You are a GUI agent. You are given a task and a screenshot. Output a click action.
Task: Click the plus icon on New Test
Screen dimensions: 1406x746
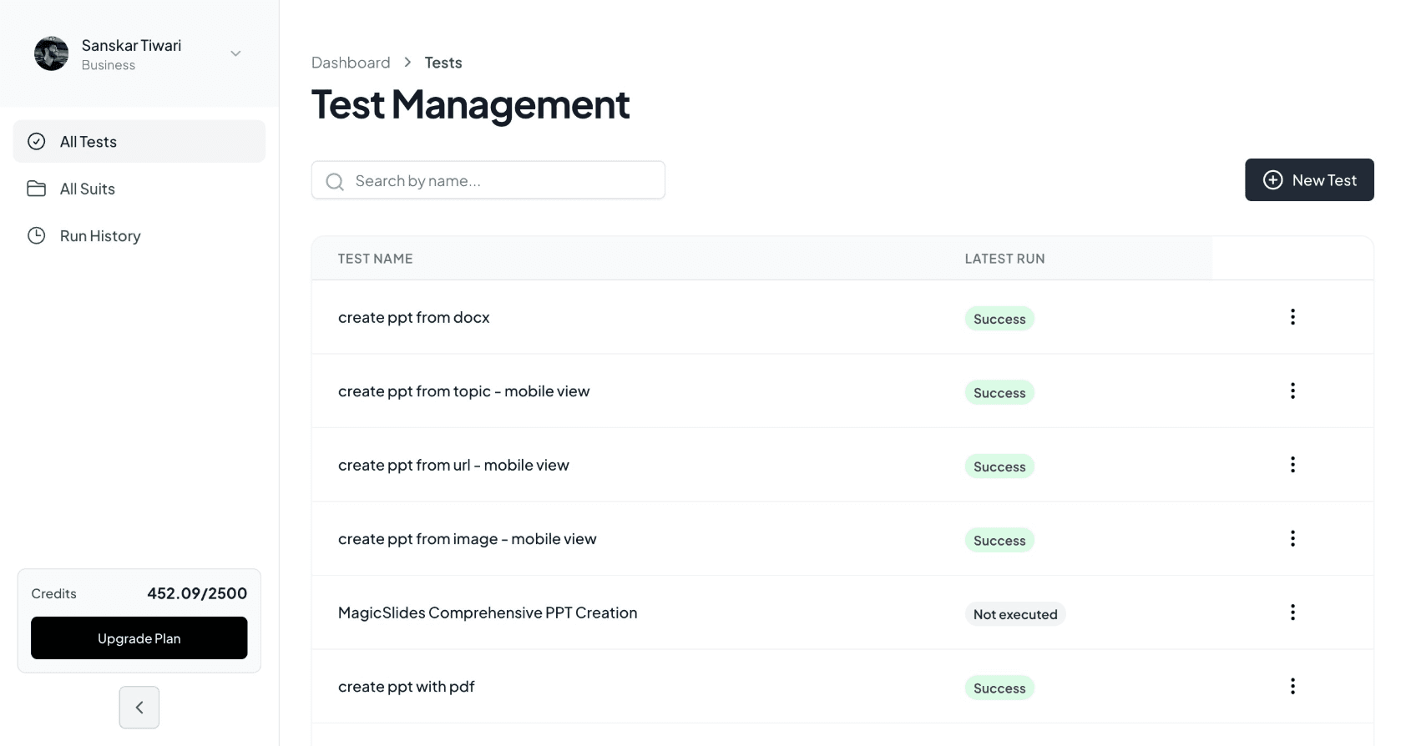tap(1272, 180)
